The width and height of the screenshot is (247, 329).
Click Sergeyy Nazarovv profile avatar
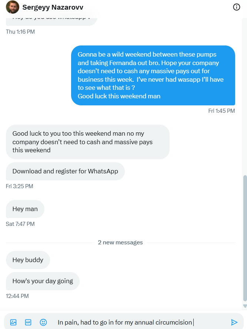tap(13, 7)
